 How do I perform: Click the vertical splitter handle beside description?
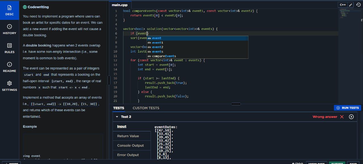(109, 80)
